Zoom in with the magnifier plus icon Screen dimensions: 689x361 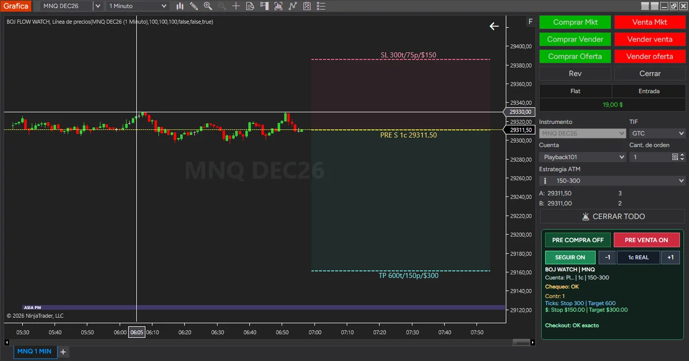(x=208, y=6)
